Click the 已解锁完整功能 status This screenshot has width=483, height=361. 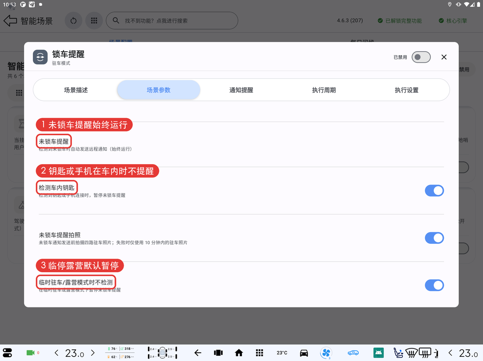click(x=400, y=21)
